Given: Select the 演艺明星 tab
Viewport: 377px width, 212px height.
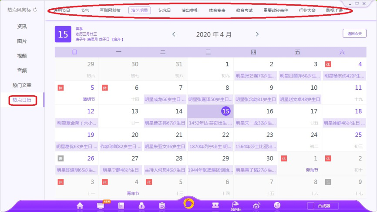Looking at the screenshot, I should pyautogui.click(x=139, y=10).
